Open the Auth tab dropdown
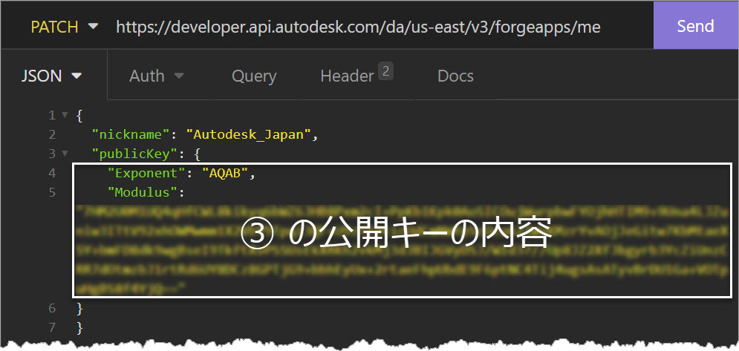Viewport: 739px width, 351px height. pyautogui.click(x=157, y=76)
